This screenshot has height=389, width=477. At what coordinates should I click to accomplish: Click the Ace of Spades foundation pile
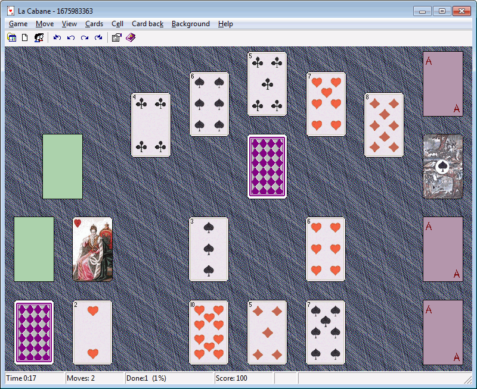point(443,167)
